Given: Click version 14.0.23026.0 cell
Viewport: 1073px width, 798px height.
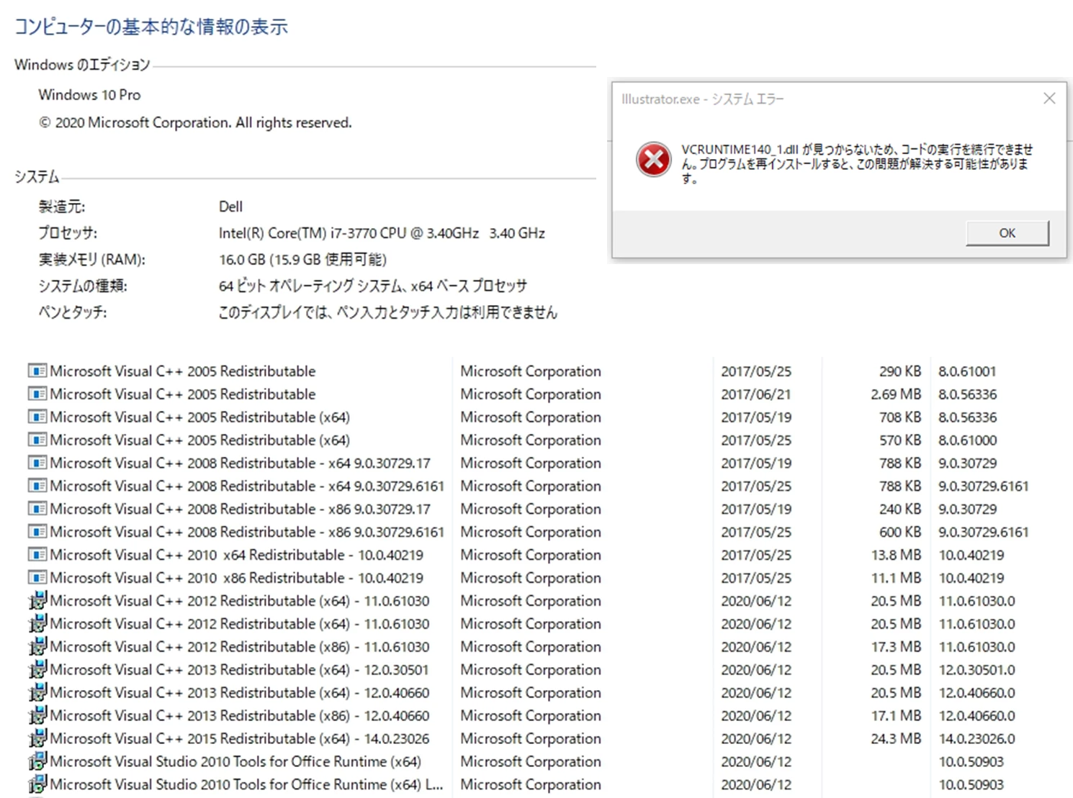Looking at the screenshot, I should pyautogui.click(x=977, y=739).
